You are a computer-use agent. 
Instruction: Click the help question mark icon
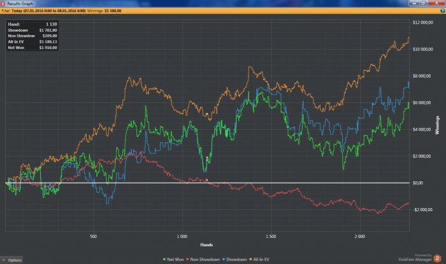(442, 11)
